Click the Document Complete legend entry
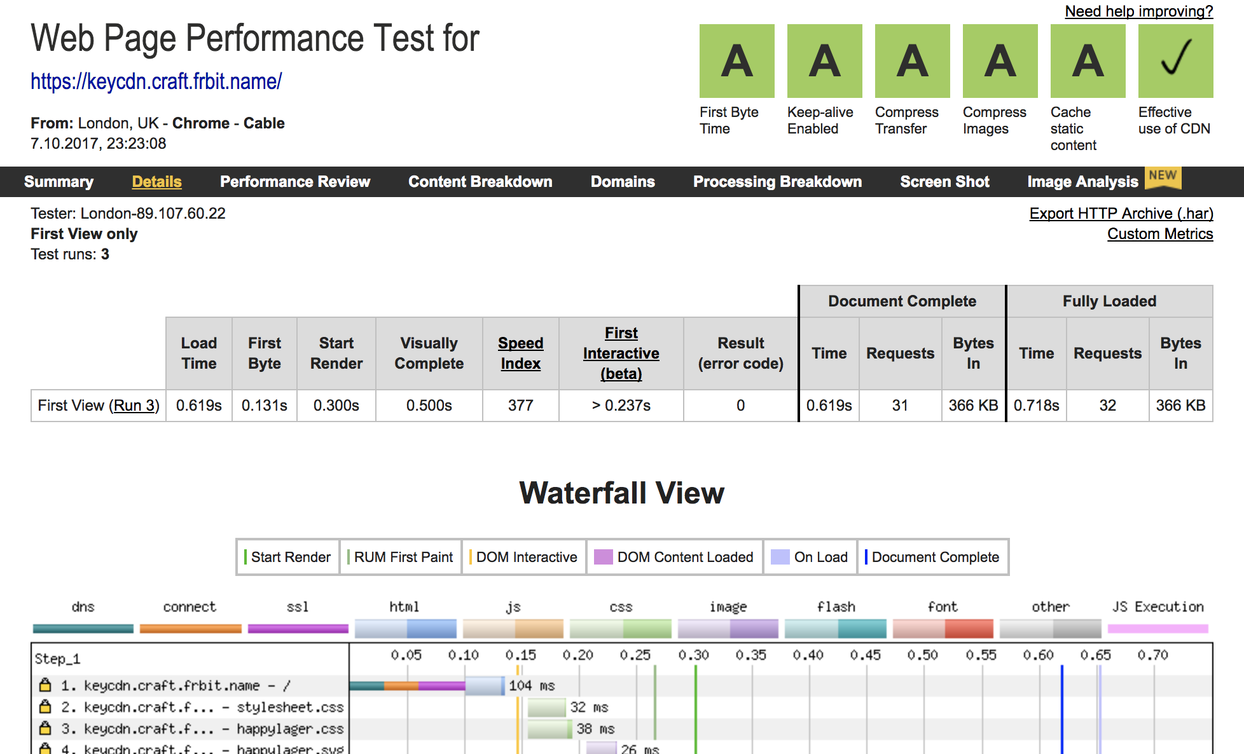The width and height of the screenshot is (1244, 754). pos(932,557)
